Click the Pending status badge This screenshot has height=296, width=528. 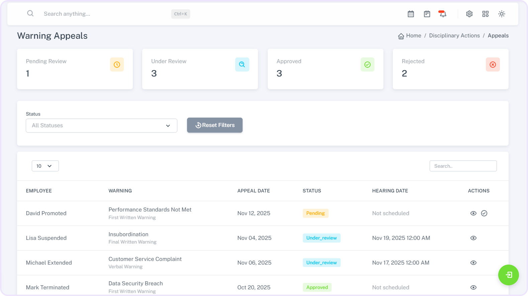coord(315,213)
